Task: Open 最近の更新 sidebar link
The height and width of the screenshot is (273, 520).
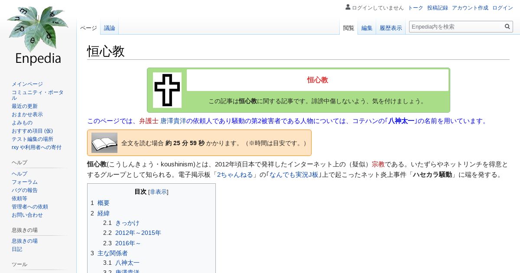Action: pyautogui.click(x=25, y=106)
